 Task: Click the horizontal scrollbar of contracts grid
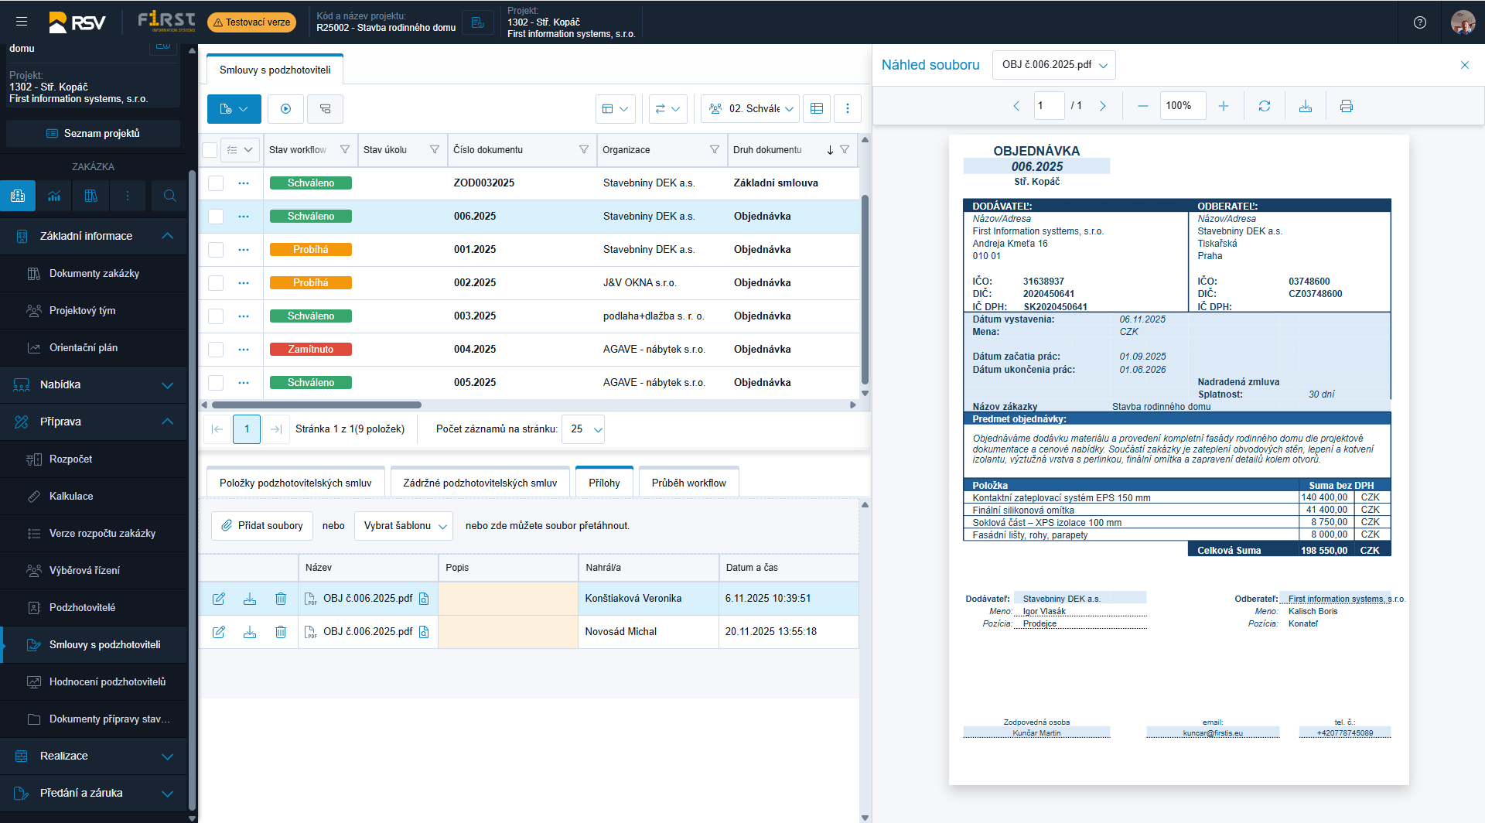(317, 405)
